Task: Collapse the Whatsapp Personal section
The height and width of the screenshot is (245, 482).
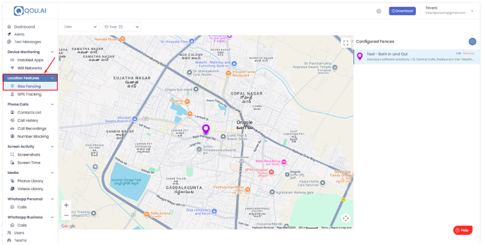Action: pyautogui.click(x=52, y=199)
